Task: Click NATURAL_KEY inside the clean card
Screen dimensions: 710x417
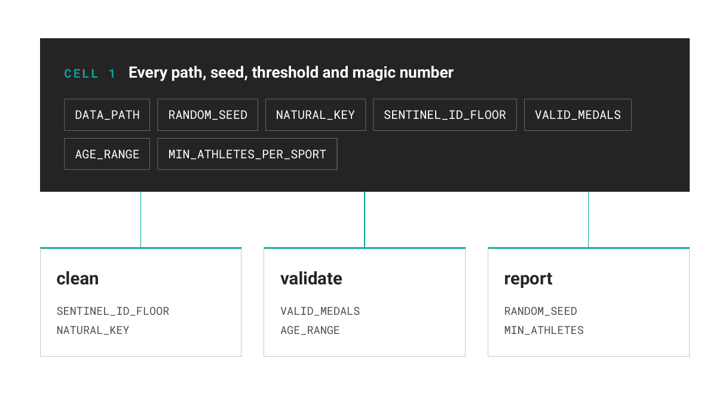Action: coord(93,330)
